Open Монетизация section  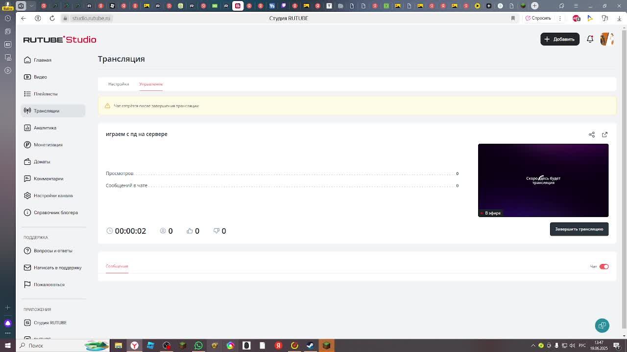[53, 145]
